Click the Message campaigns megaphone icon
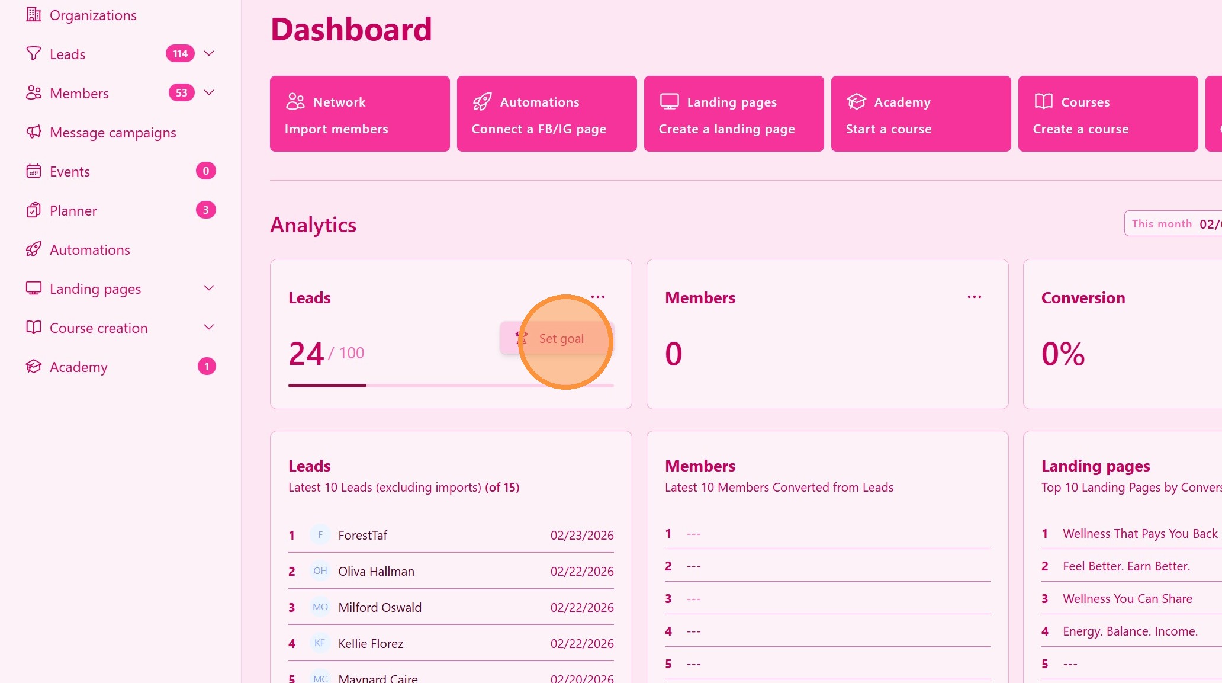 pyautogui.click(x=34, y=132)
